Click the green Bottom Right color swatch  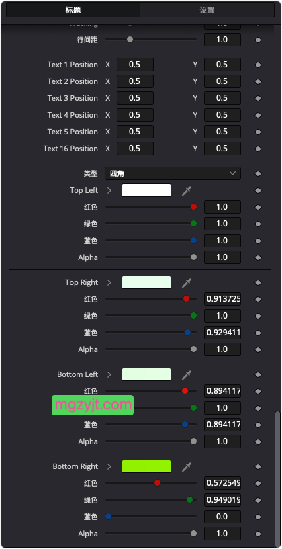146,467
